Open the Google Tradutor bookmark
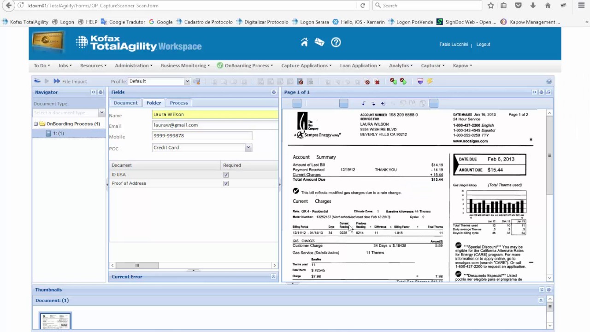 [x=123, y=22]
